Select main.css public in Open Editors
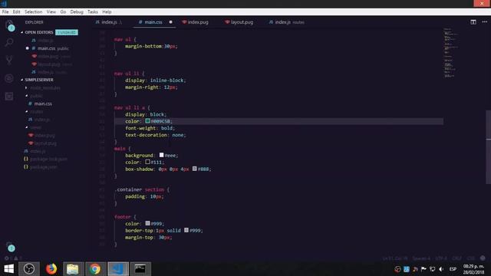 tap(50, 48)
